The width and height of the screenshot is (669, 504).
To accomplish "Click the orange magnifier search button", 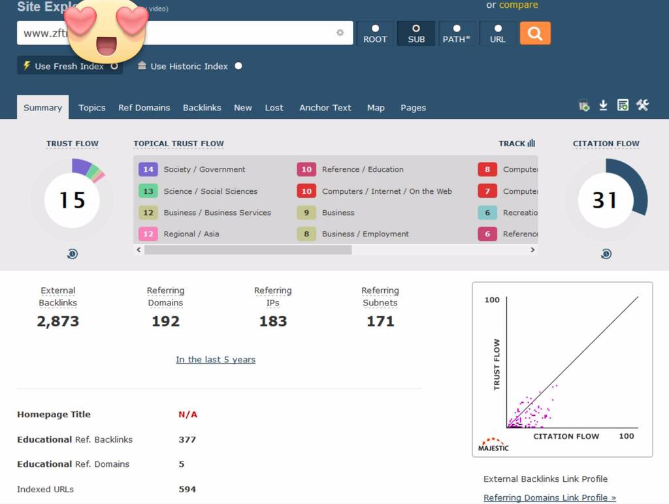I will 535,33.
